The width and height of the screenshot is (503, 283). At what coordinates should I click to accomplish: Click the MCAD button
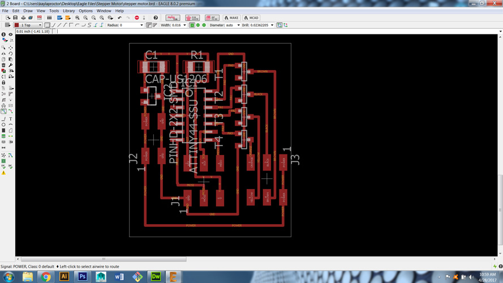tap(251, 18)
